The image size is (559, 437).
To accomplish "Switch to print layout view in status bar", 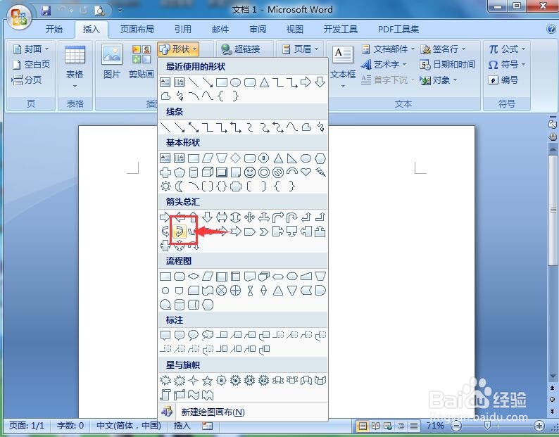I will [363, 426].
